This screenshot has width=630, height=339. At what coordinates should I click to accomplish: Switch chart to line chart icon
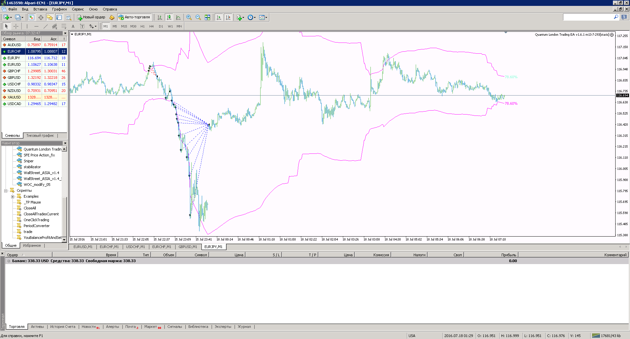click(x=178, y=17)
